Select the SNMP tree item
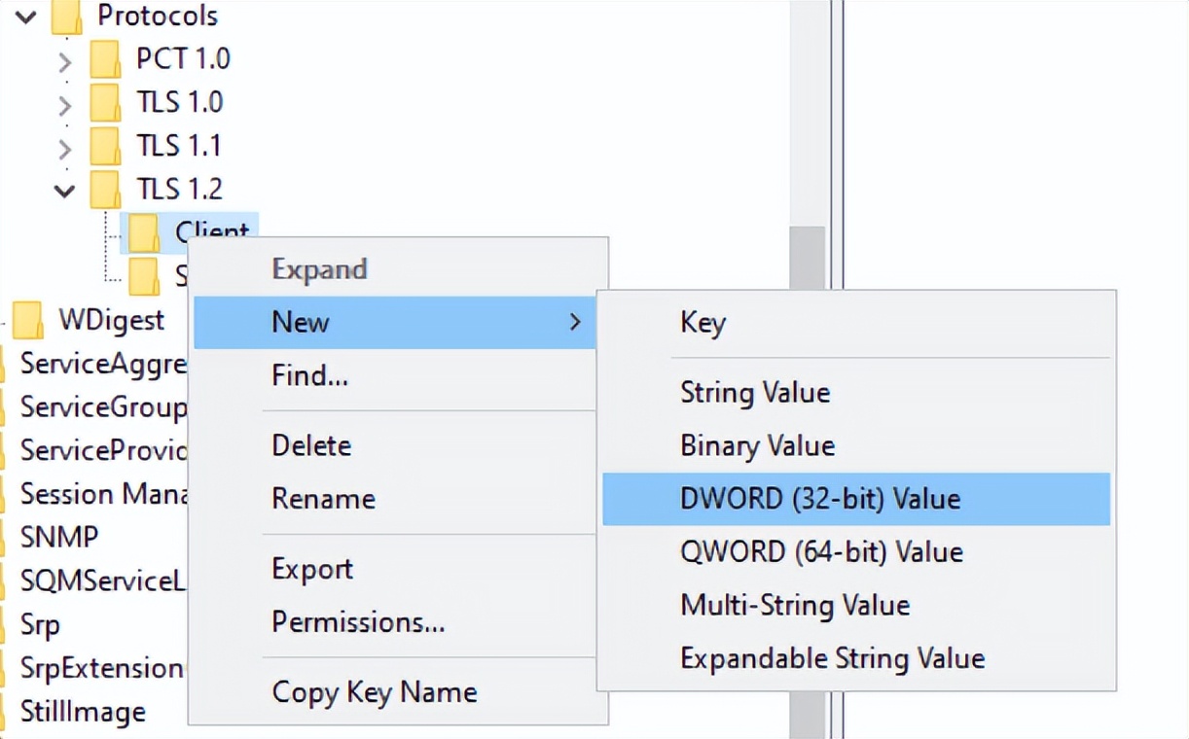The width and height of the screenshot is (1189, 739). coord(58,537)
